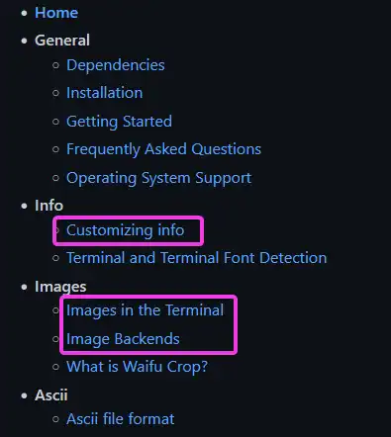
Task: View Frequently Asked Questions
Action: (x=163, y=149)
